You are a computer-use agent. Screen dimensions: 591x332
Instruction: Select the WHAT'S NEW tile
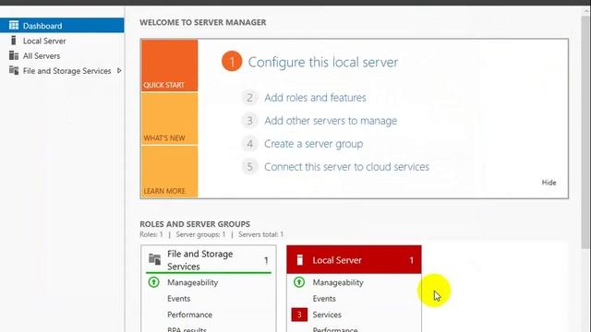tap(170, 119)
